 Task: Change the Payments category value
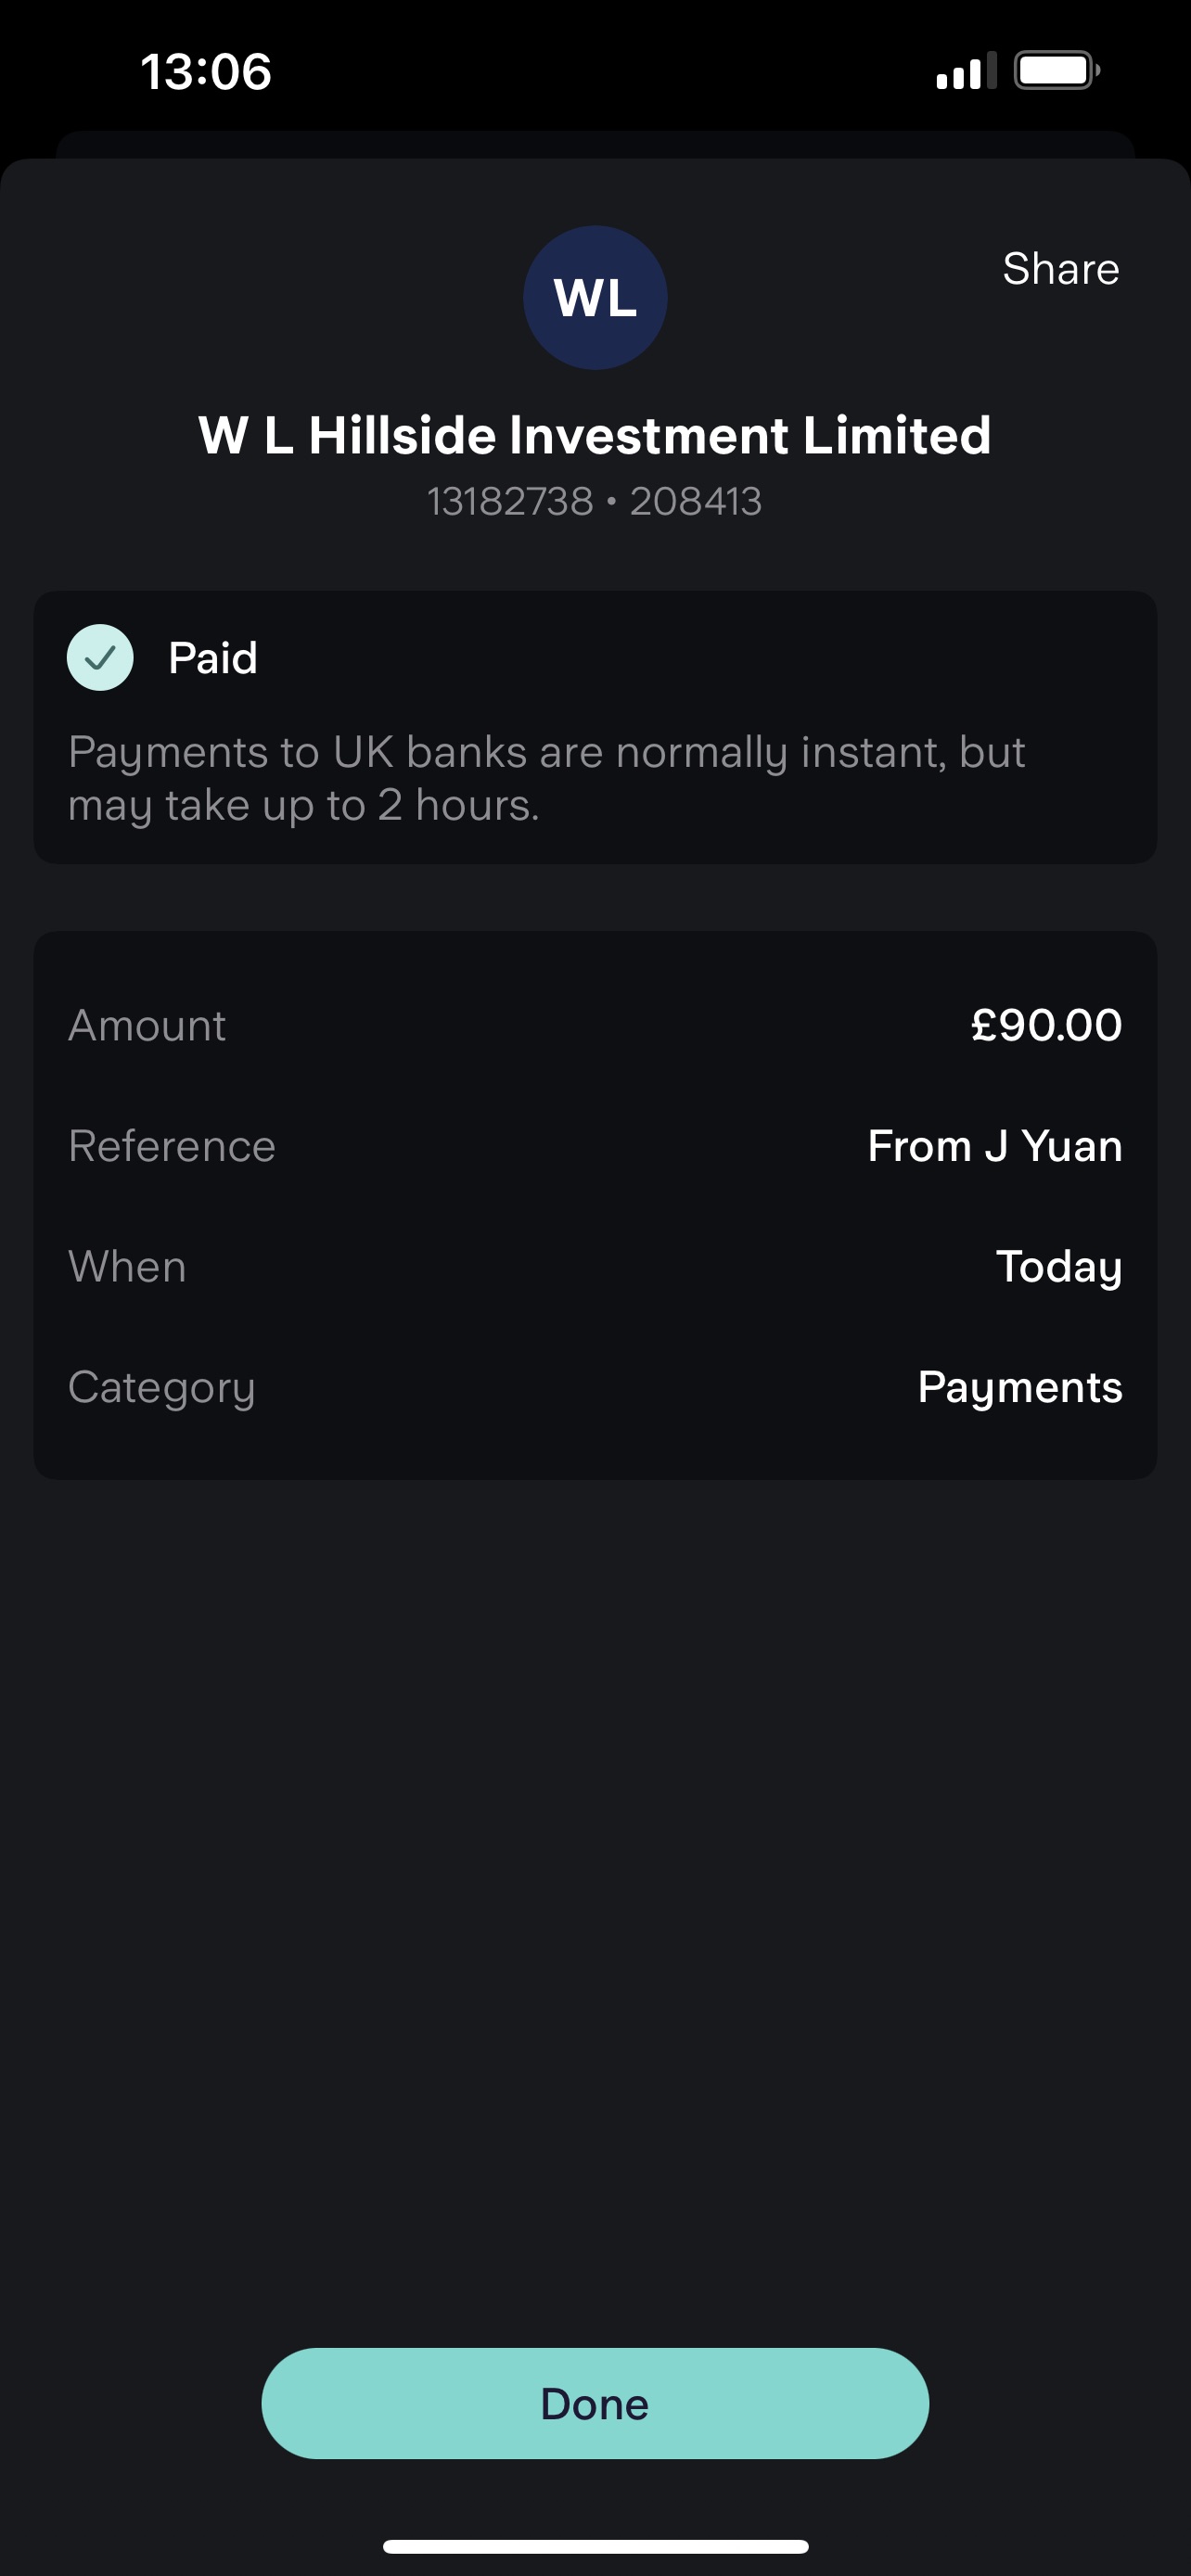click(1019, 1388)
